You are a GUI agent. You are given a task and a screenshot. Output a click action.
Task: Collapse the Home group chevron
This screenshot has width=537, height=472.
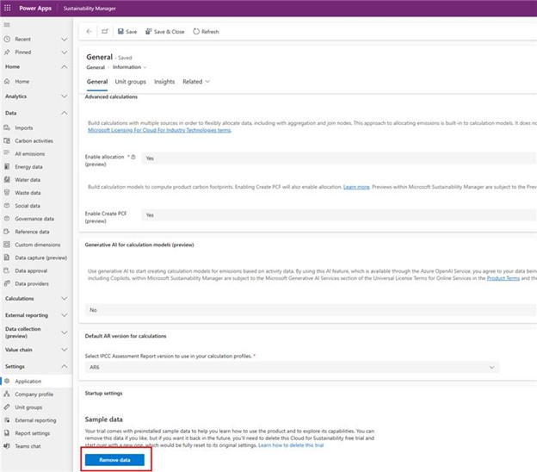[x=64, y=66]
